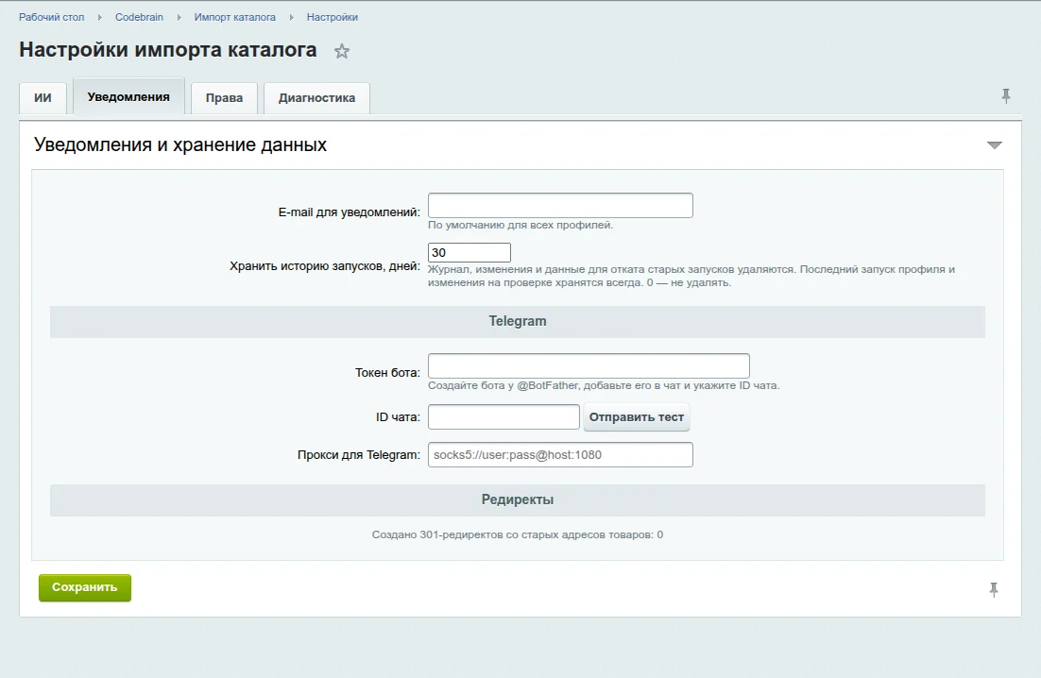The width and height of the screenshot is (1041, 678).
Task: Click the pin icon beside the tabs
Action: [x=1006, y=96]
